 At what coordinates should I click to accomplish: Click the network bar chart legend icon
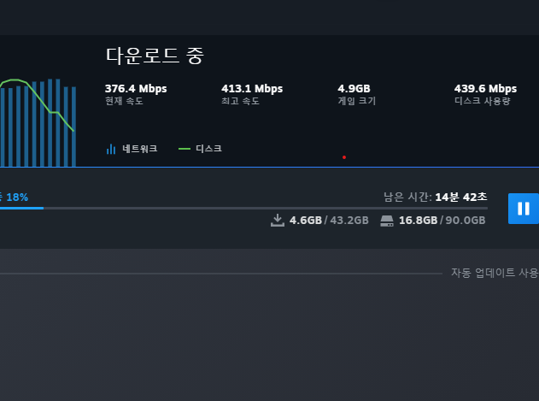coord(111,149)
